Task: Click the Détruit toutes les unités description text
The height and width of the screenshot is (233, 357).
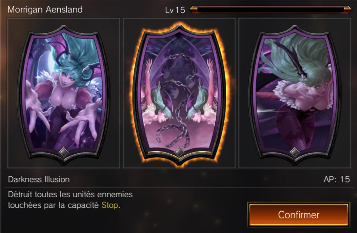Action: [x=70, y=200]
